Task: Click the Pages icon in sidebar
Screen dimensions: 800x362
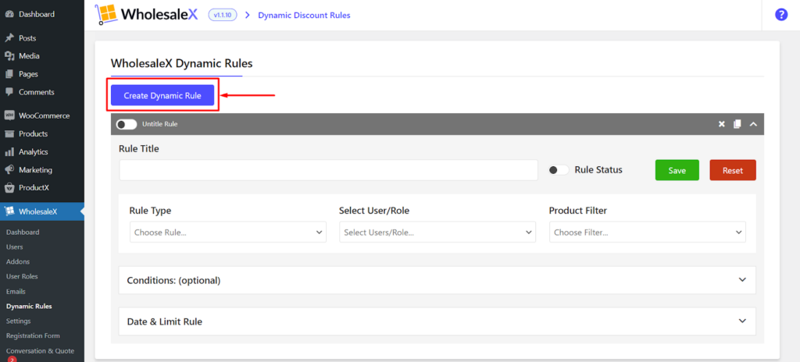Action: coord(9,74)
